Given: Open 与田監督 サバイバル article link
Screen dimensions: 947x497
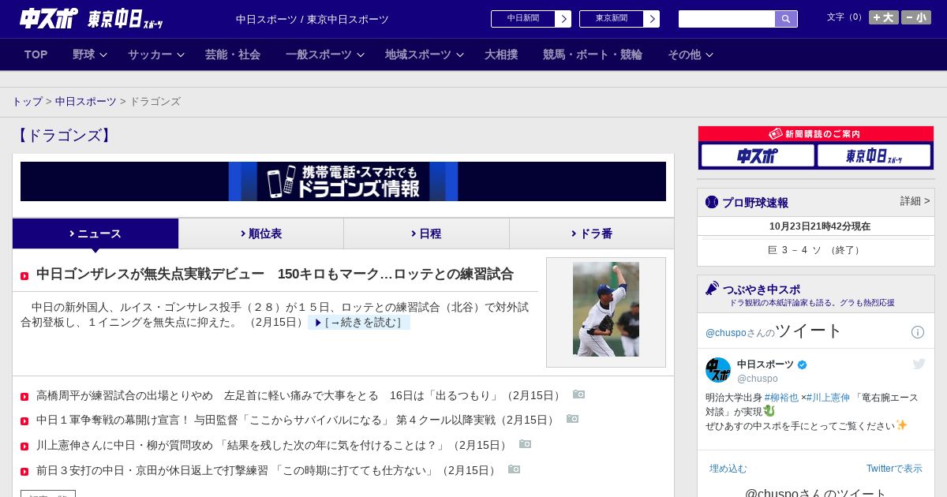Looking at the screenshot, I should [x=297, y=420].
